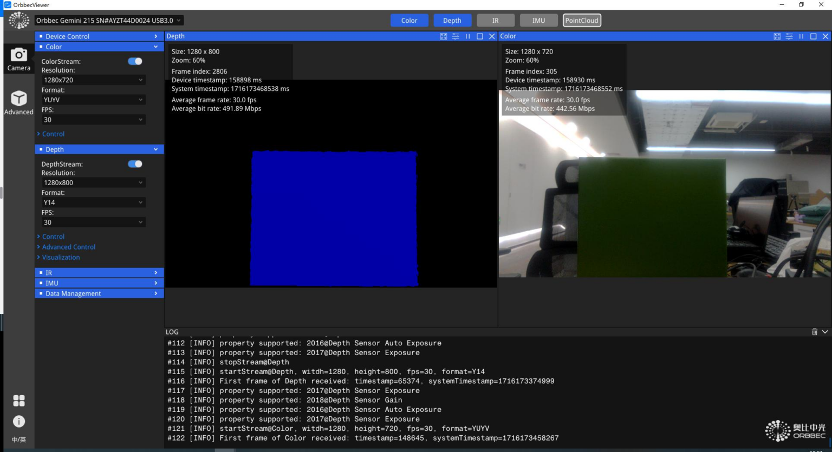This screenshot has width=832, height=452.
Task: Open the grid layout icon at bottom left
Action: 19,401
